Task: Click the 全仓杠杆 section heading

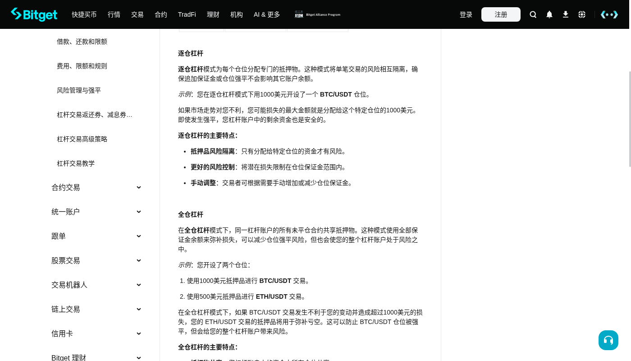Action: coord(191,214)
